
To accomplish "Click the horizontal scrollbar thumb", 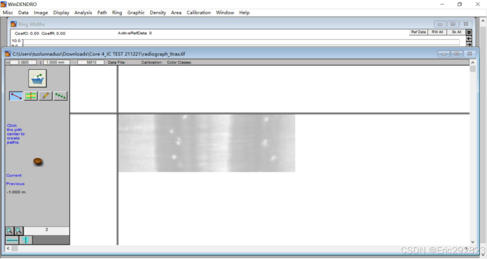I will pyautogui.click(x=15, y=248).
